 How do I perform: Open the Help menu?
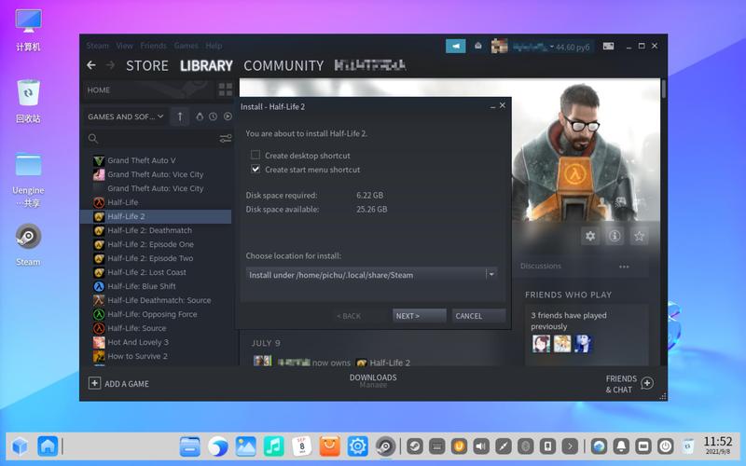214,46
